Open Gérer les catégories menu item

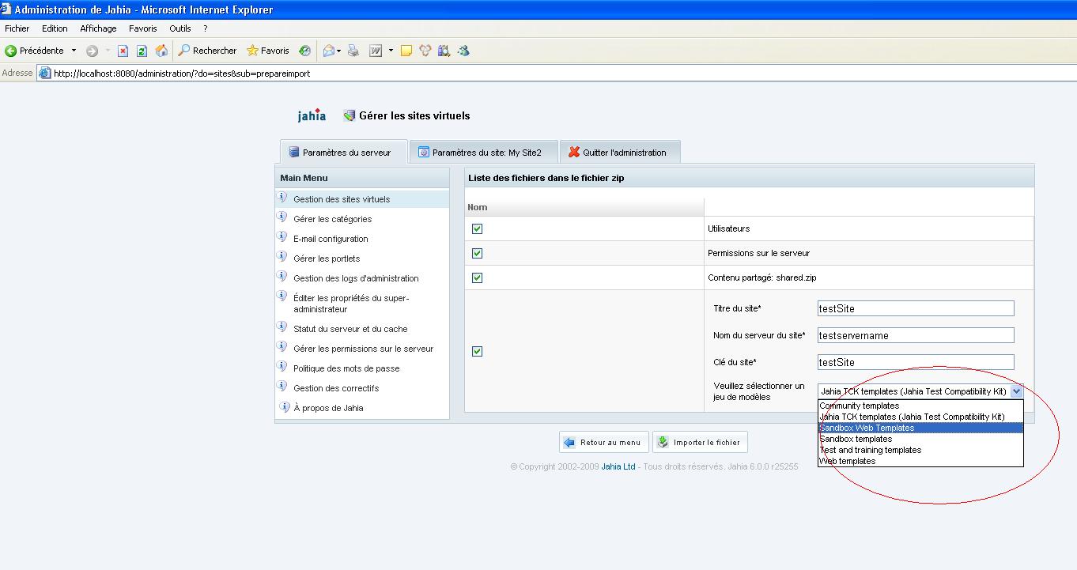(332, 219)
